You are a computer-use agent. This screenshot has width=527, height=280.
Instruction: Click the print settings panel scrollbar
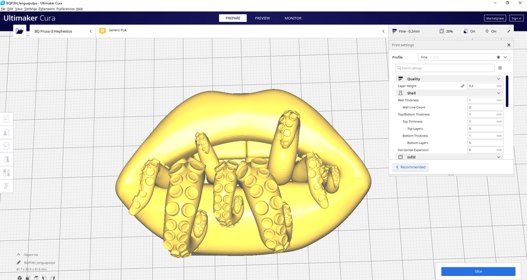[507, 91]
